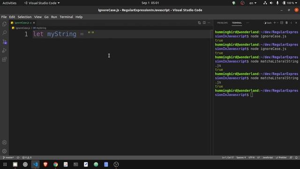Screen dimensions: 300x169
Task: Launch Google Chrome from the dock
Action: pos(55,164)
